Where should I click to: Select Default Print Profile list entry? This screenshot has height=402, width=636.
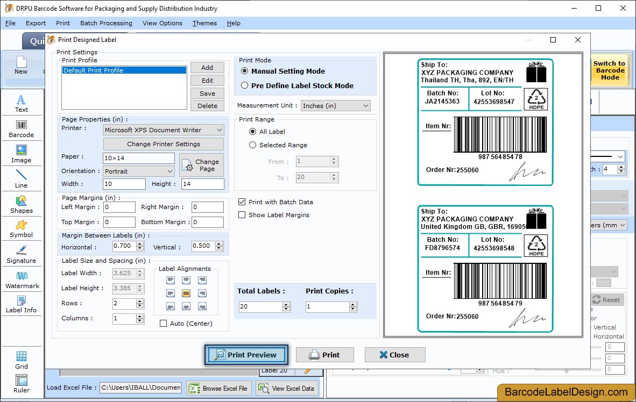pos(124,70)
